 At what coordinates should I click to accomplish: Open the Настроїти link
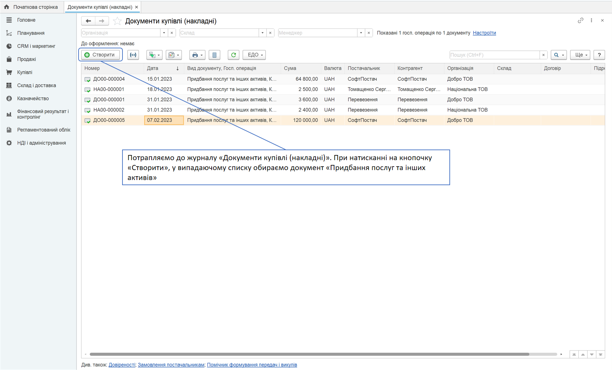[484, 33]
